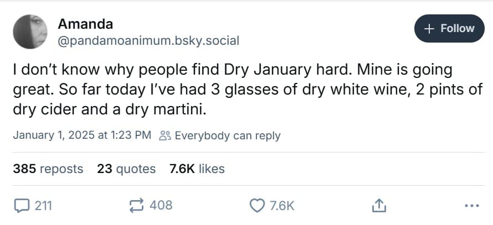Image resolution: width=493 pixels, height=225 pixels.
Task: Open Amanda's profile avatar picture
Action: pyautogui.click(x=30, y=32)
